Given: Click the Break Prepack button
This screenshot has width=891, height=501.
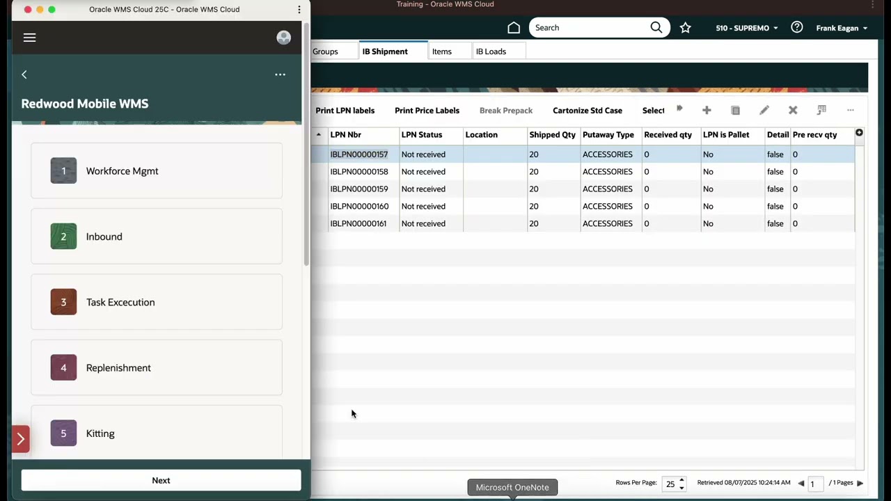Looking at the screenshot, I should (x=506, y=110).
